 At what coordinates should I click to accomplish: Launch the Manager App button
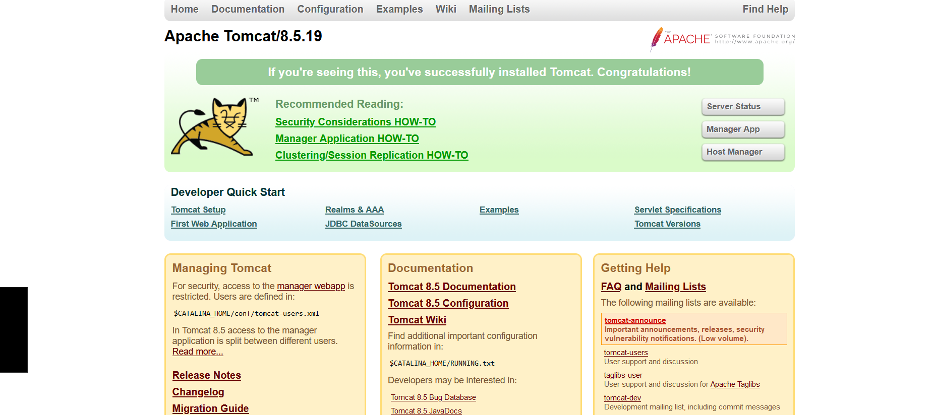[x=743, y=129]
